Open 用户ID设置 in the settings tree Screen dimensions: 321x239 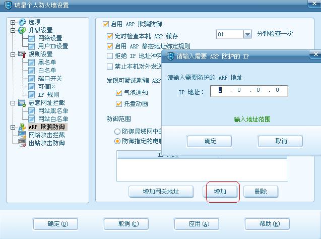pos(53,46)
